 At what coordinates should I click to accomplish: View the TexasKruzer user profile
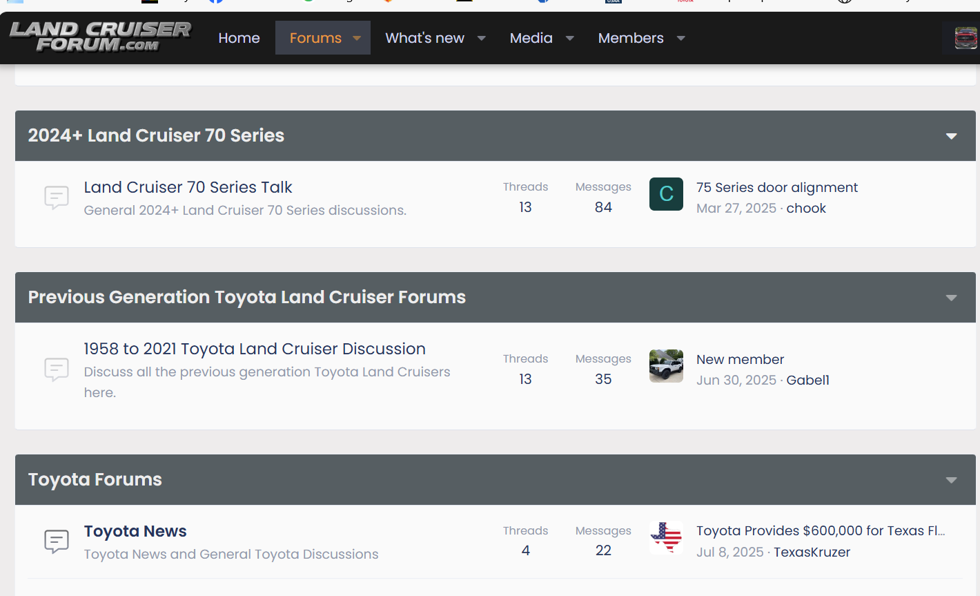[x=812, y=552]
